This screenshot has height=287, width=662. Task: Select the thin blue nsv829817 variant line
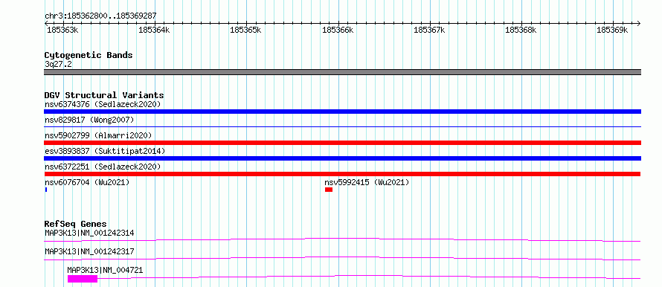click(342, 126)
